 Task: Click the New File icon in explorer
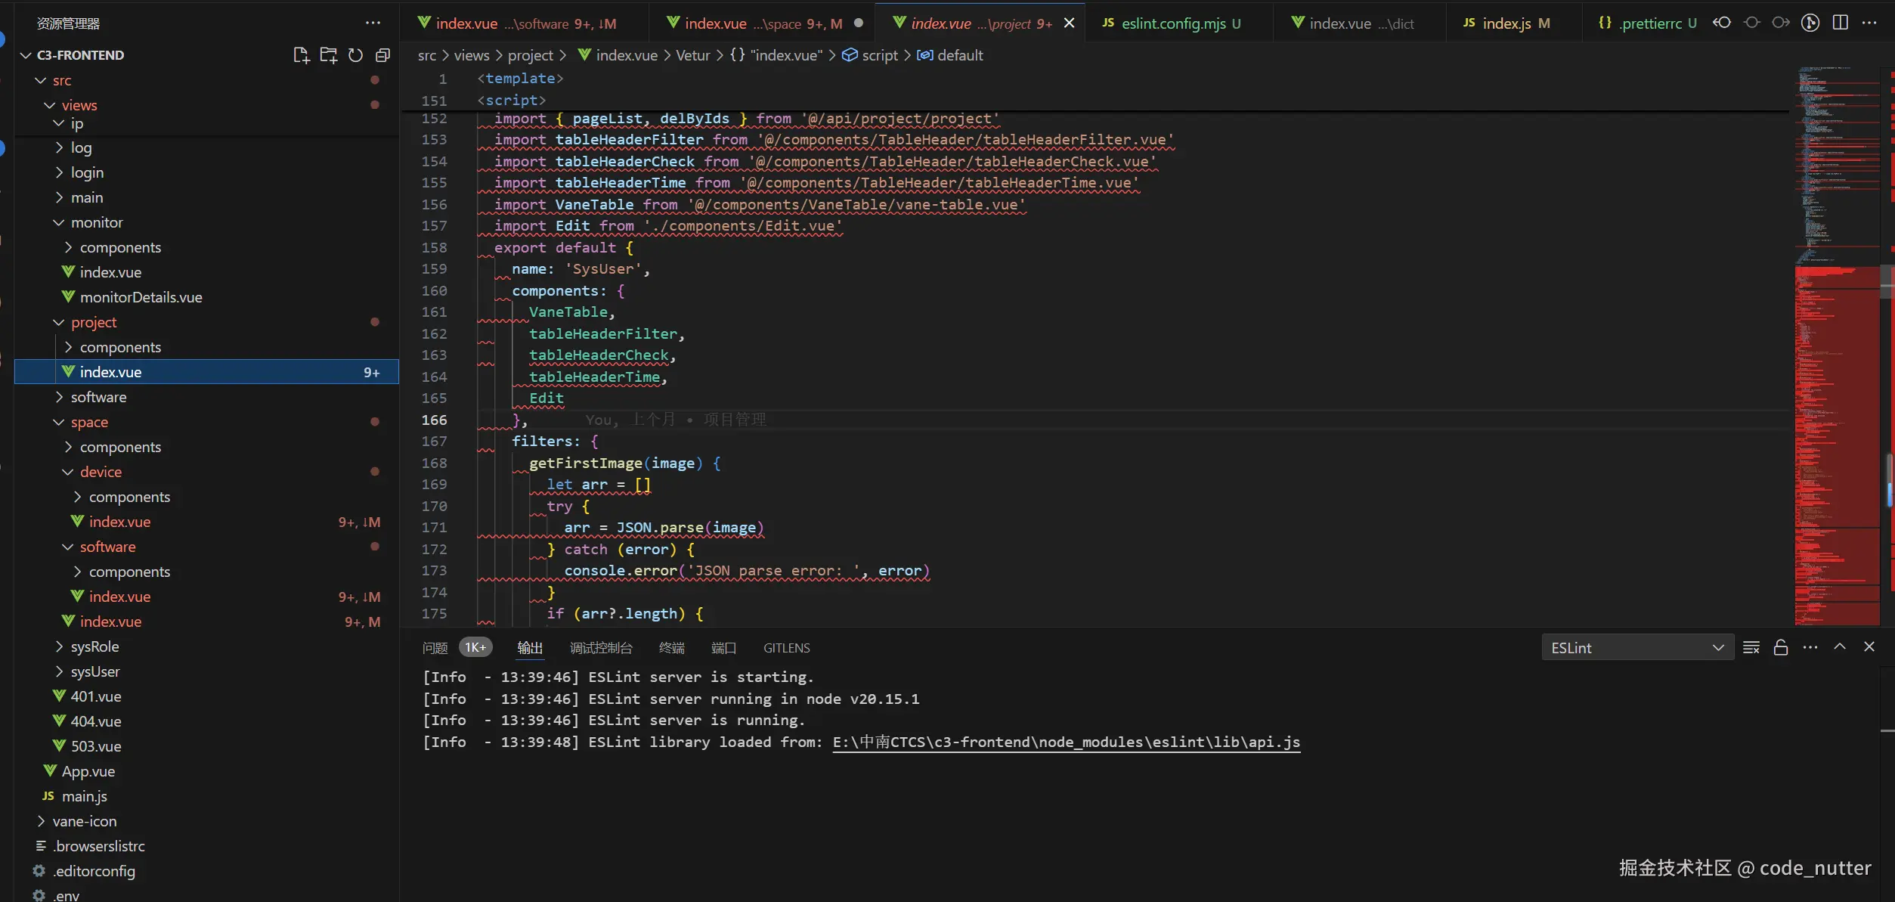(301, 55)
